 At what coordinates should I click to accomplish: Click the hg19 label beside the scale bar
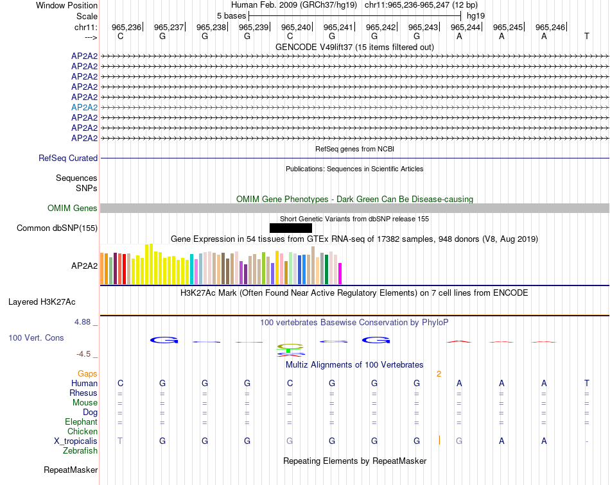[476, 16]
